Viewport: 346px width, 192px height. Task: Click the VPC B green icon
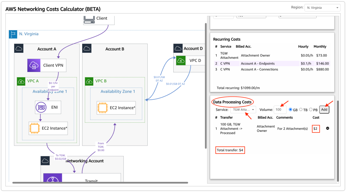pyautogui.click(x=89, y=81)
